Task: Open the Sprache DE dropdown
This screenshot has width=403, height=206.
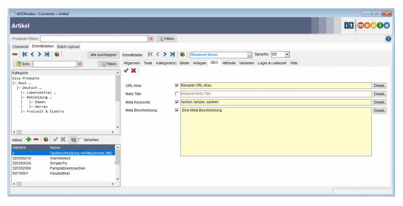Action: [287, 54]
